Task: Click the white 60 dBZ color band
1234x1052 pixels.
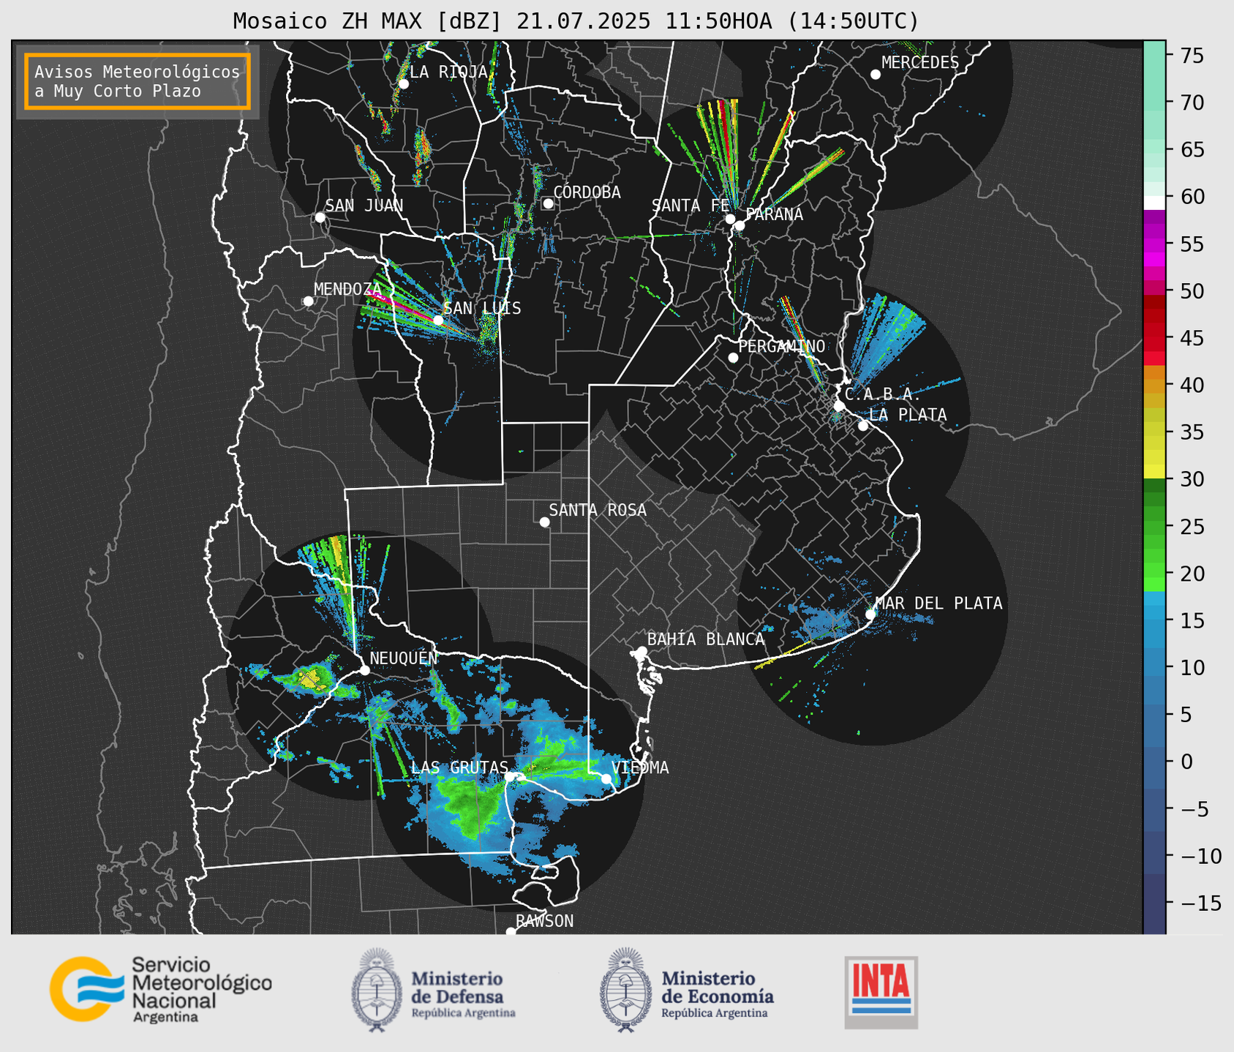Action: coord(1154,203)
